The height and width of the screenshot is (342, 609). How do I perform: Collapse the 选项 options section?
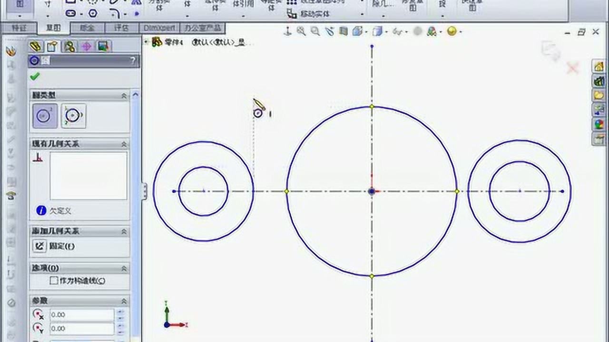pyautogui.click(x=124, y=268)
